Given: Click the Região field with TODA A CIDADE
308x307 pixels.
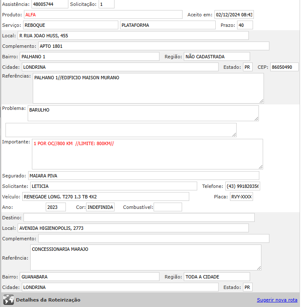Looking at the screenshot, I should tap(217, 277).
